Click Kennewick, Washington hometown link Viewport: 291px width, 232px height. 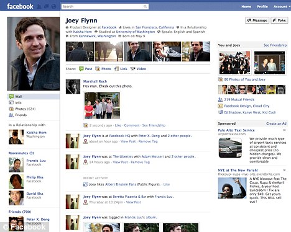[x=98, y=36]
